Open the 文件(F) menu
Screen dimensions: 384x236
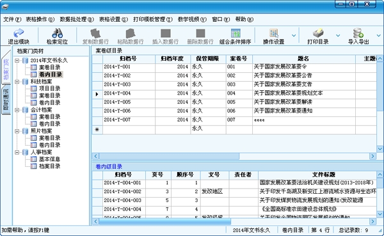[12, 19]
